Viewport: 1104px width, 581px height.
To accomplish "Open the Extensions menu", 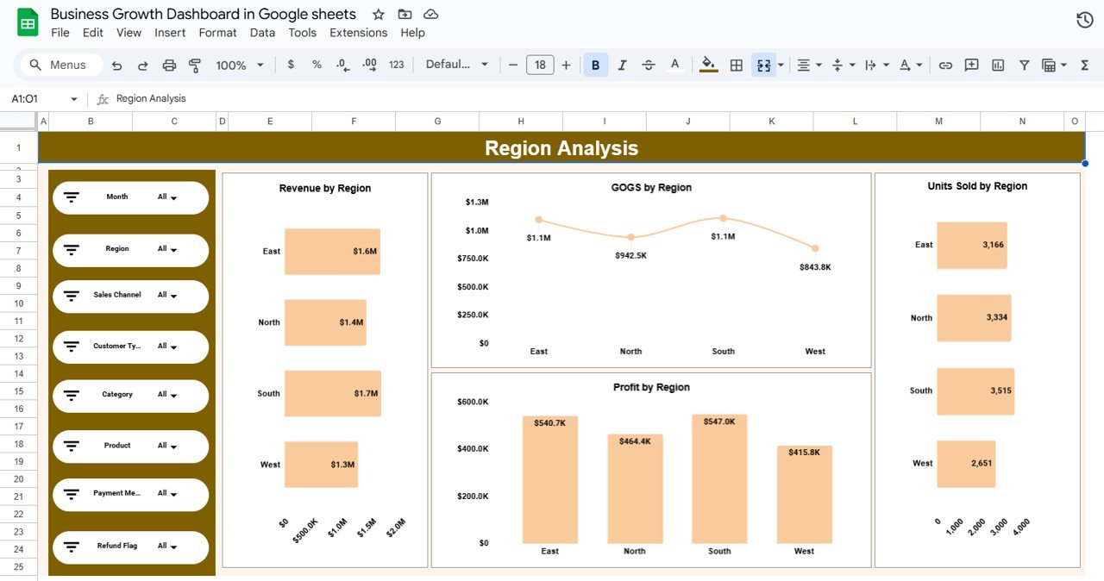I will click(x=359, y=32).
